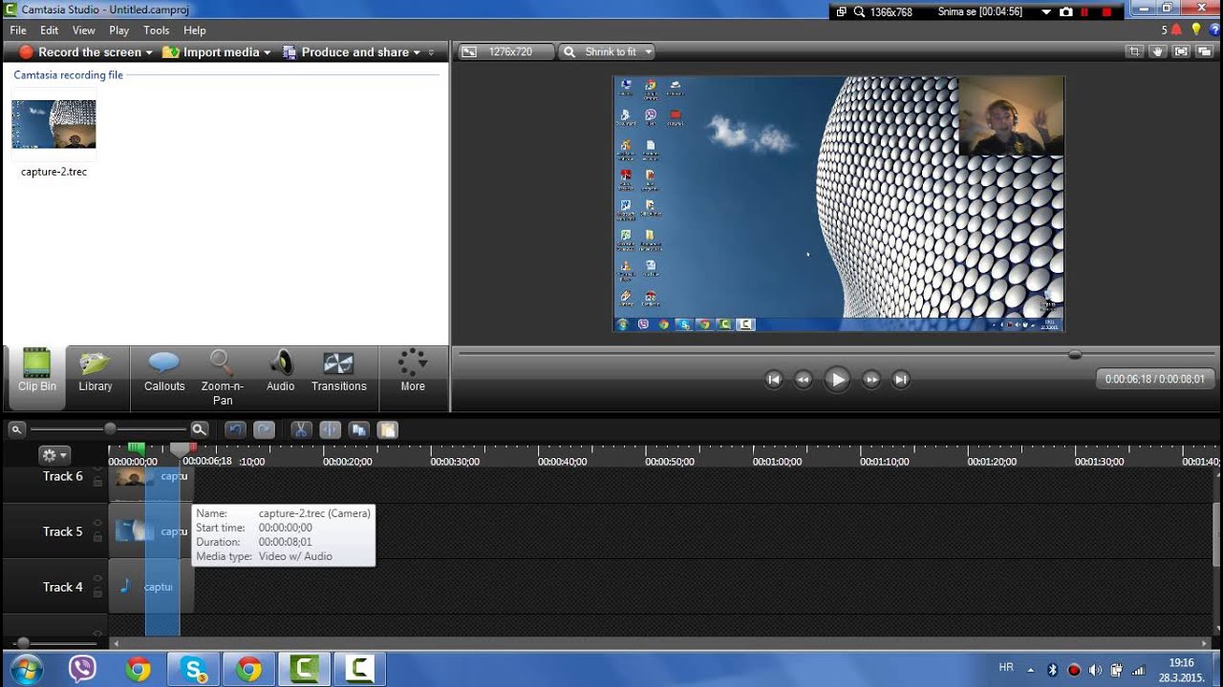This screenshot has height=687, width=1223.
Task: Play the video preview
Action: pyautogui.click(x=837, y=379)
